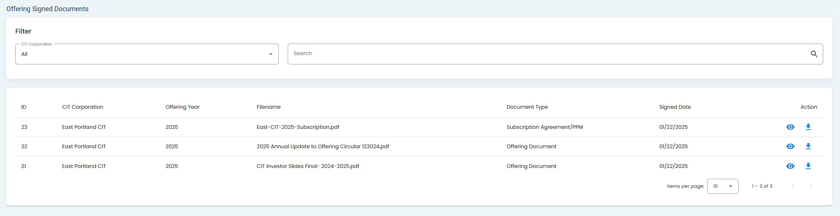Go to the previous page of results
Viewport: 840px width, 216px height.
[793, 186]
